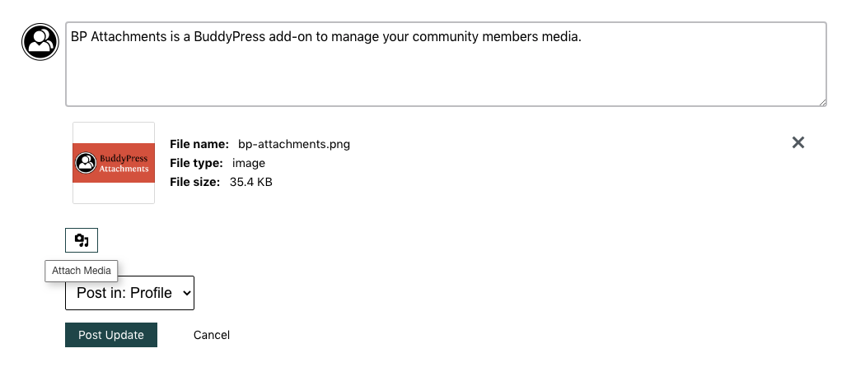Screen dimensions: 856x367
Task: Click the BuddyPress Attachments image thumbnail
Action: [114, 162]
